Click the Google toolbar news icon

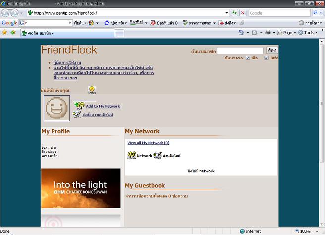91,23
